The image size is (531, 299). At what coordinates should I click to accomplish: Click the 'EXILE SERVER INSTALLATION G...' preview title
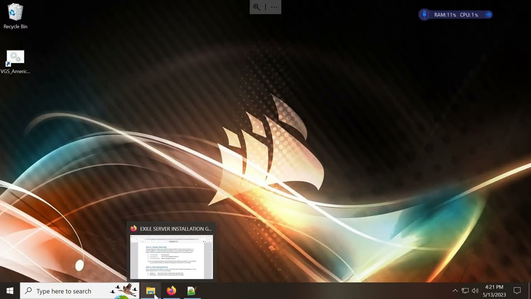point(176,229)
